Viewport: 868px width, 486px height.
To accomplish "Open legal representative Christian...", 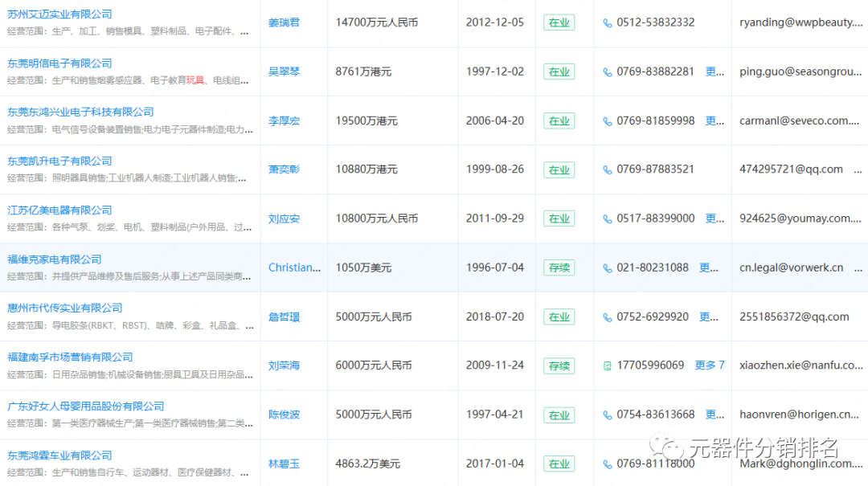I will pos(294,268).
